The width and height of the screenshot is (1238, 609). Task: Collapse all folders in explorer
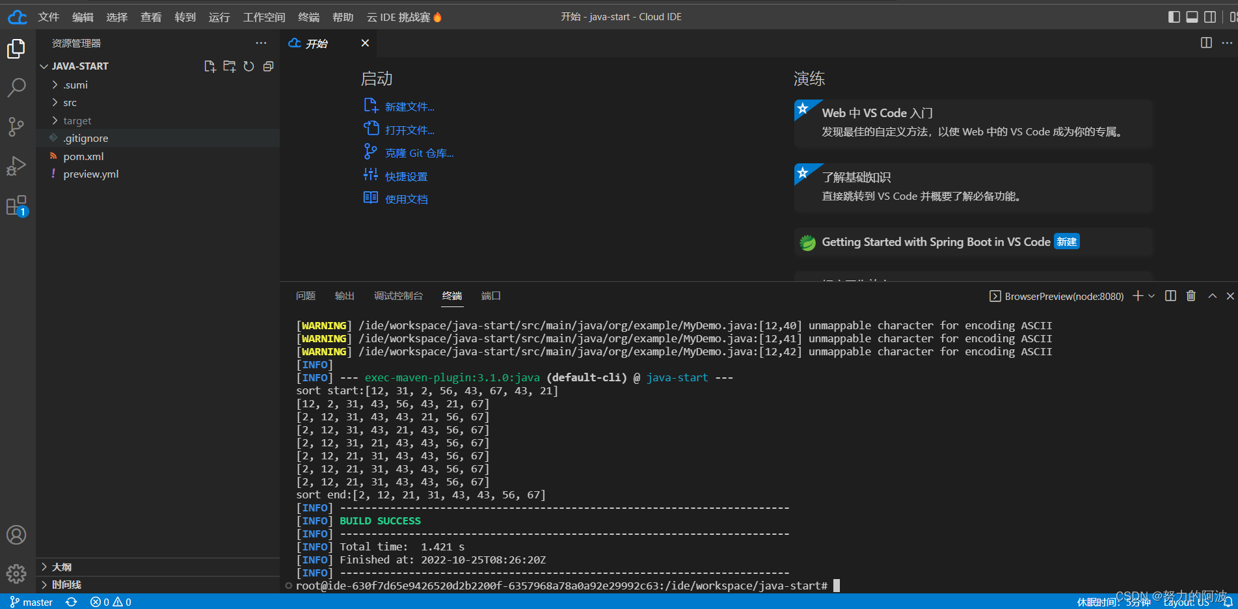[268, 66]
